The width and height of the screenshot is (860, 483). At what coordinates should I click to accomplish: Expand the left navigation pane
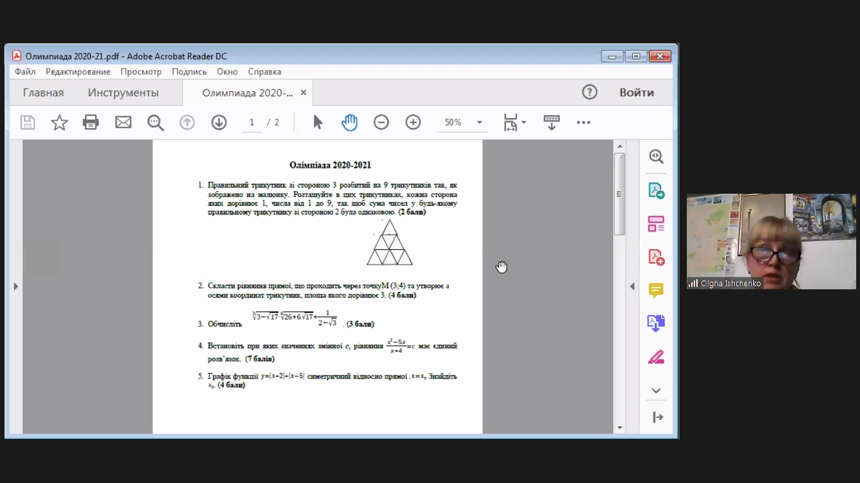(x=16, y=287)
